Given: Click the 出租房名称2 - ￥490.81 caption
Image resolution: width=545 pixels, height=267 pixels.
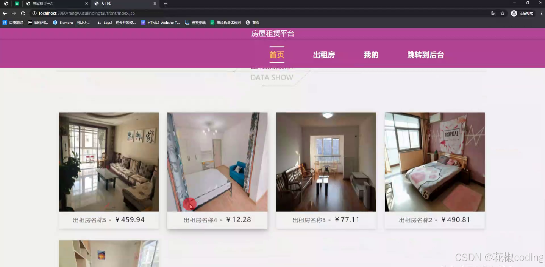Looking at the screenshot, I should click(x=435, y=220).
